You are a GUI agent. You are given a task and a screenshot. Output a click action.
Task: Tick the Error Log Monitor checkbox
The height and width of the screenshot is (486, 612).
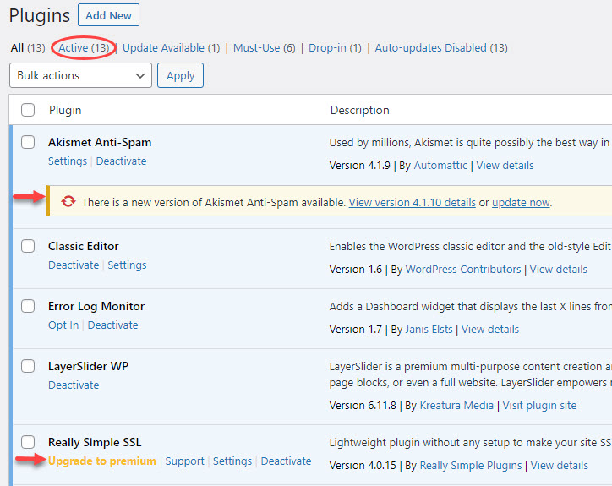(28, 306)
